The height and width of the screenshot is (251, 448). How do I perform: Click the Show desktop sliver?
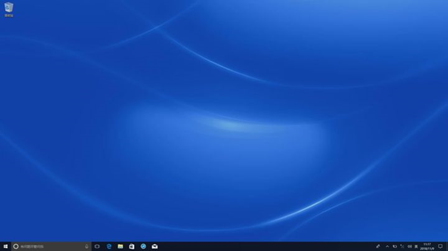click(447, 246)
